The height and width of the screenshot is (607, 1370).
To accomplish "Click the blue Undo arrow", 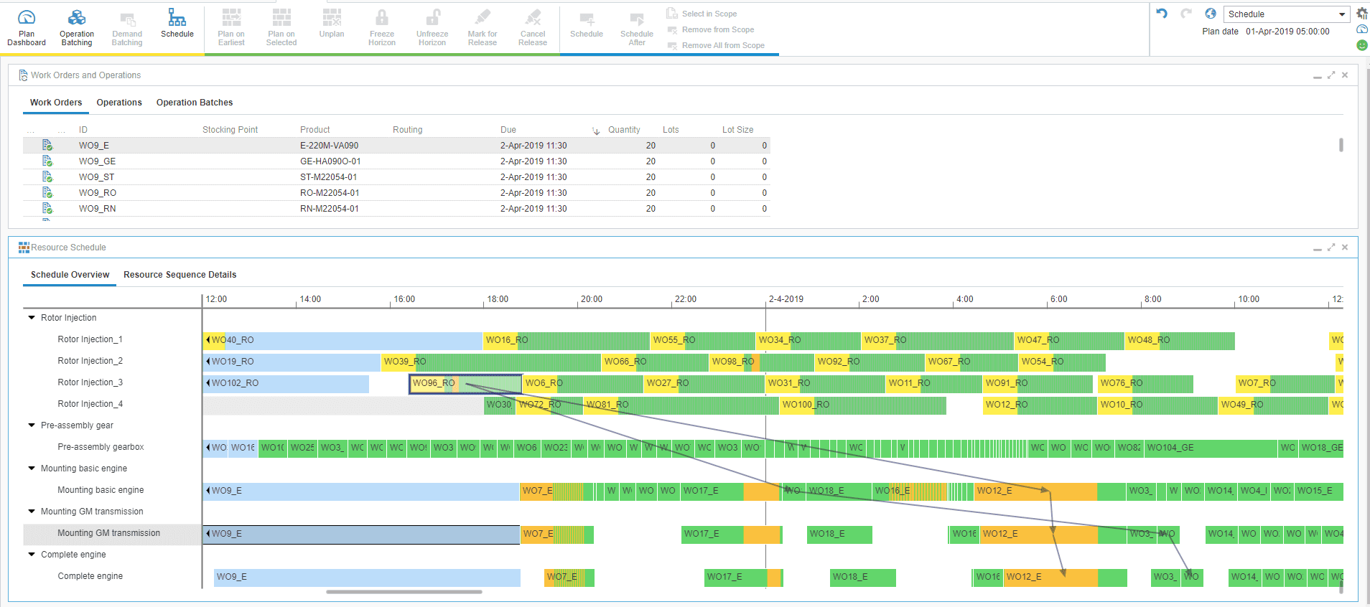I will click(1162, 14).
